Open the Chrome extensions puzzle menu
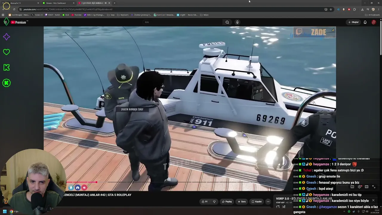Viewport: 382px width, 215px height. 355,9
